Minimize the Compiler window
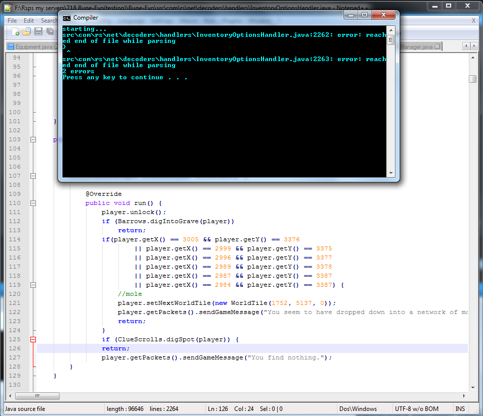 click(x=351, y=15)
